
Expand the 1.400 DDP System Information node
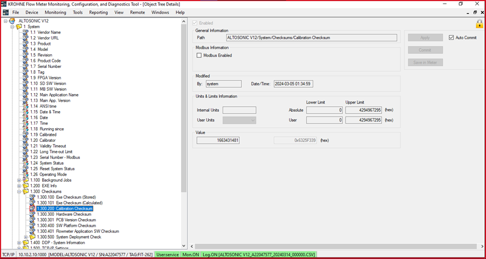(19, 243)
